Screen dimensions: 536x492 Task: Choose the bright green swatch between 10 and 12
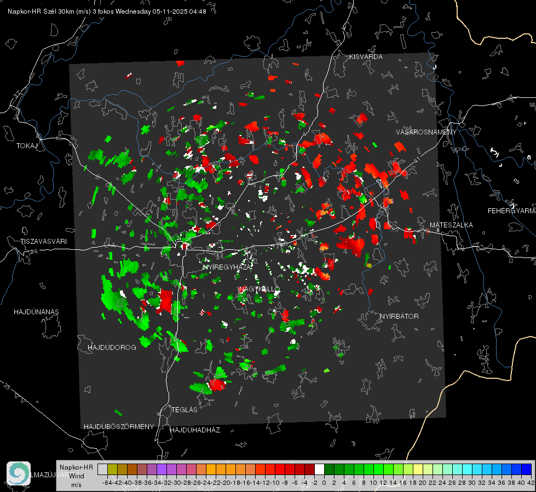(378, 469)
